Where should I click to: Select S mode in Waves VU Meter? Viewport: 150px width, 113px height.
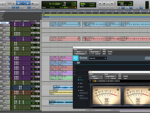click(93, 81)
